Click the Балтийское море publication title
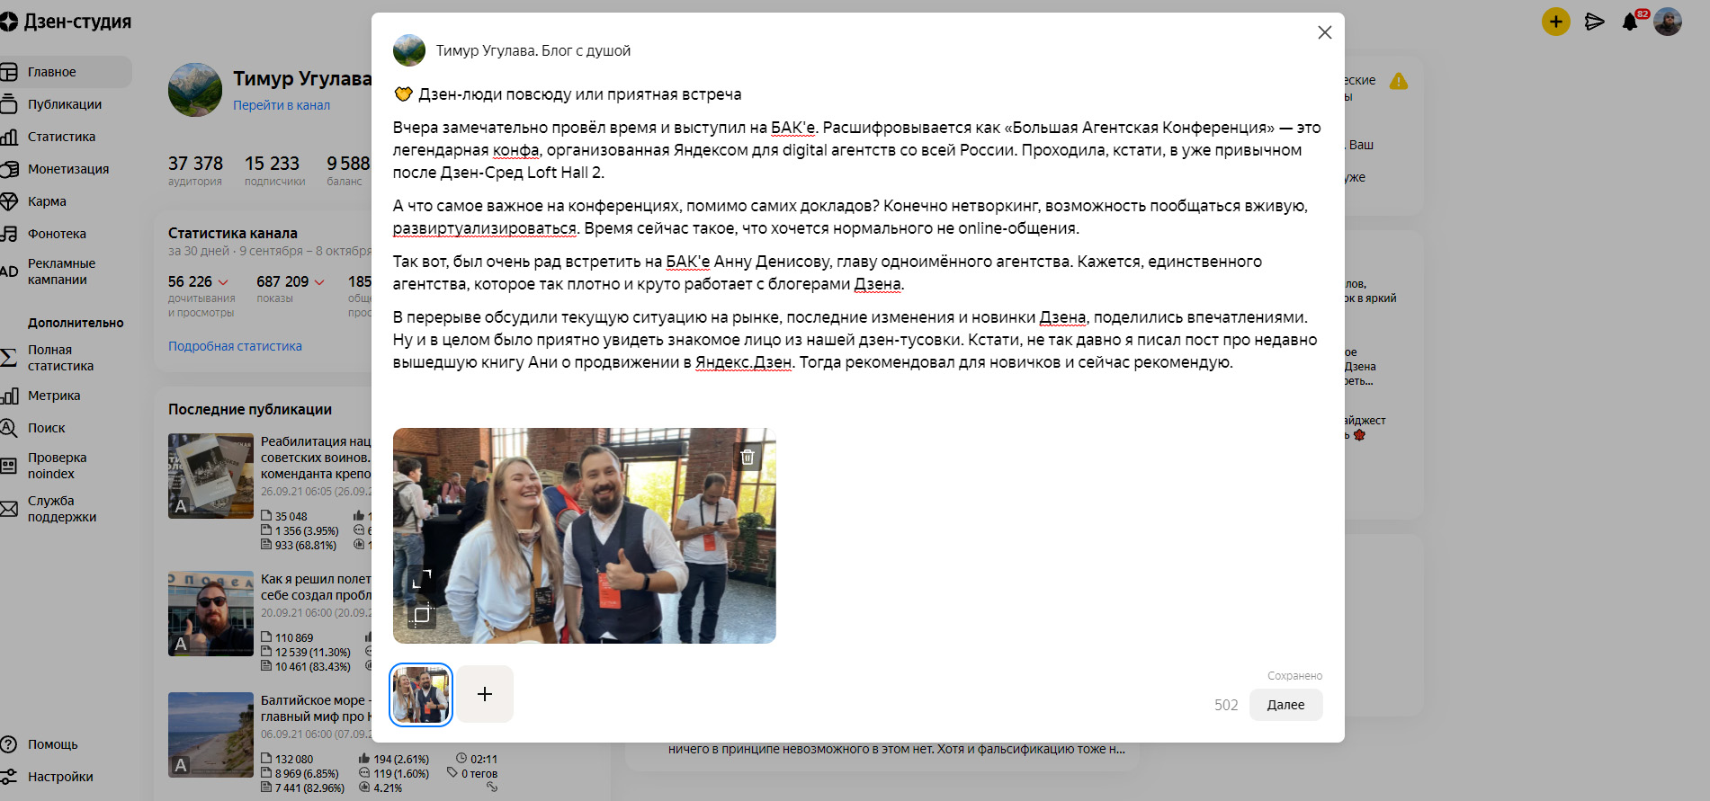 coord(316,708)
